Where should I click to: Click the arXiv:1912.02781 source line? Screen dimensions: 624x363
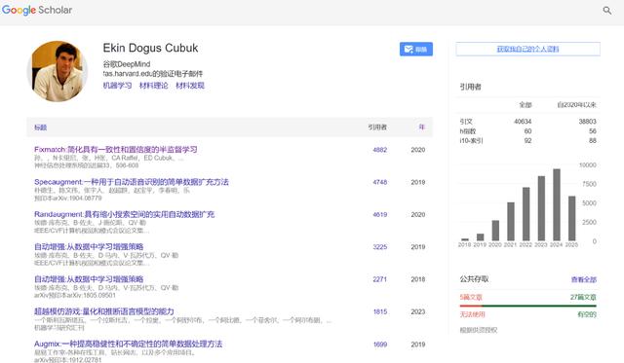(x=67, y=360)
